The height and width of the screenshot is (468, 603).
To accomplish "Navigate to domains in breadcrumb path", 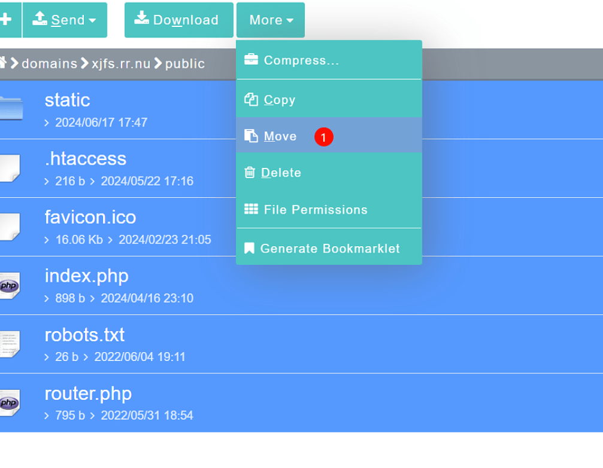I will [50, 64].
